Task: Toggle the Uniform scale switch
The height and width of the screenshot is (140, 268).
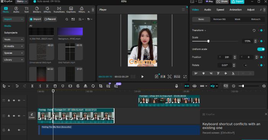Action: pyautogui.click(x=261, y=49)
